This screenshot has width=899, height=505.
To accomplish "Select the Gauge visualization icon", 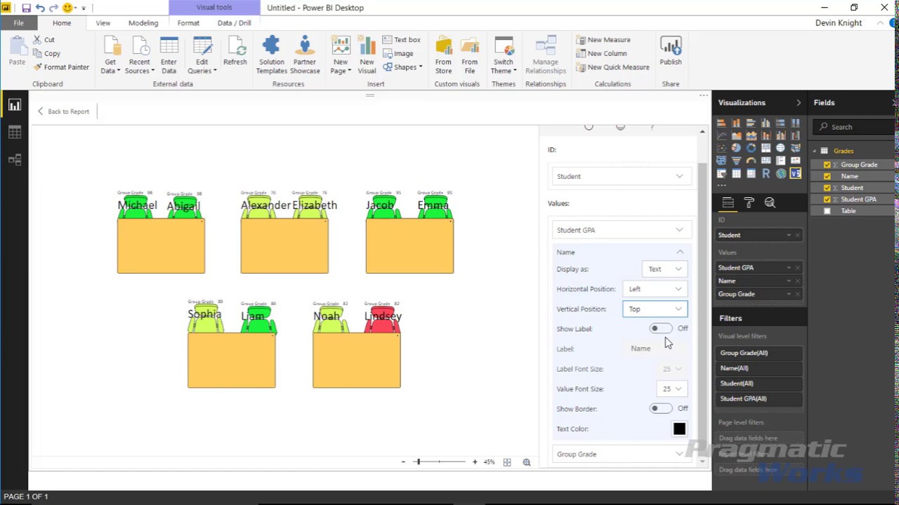I will [x=751, y=161].
